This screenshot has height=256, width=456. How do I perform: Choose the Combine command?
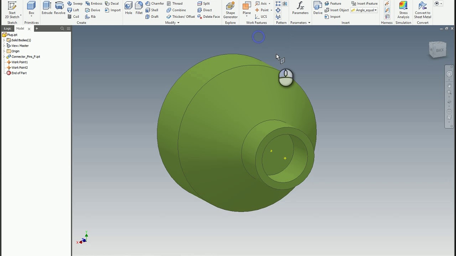(x=176, y=10)
